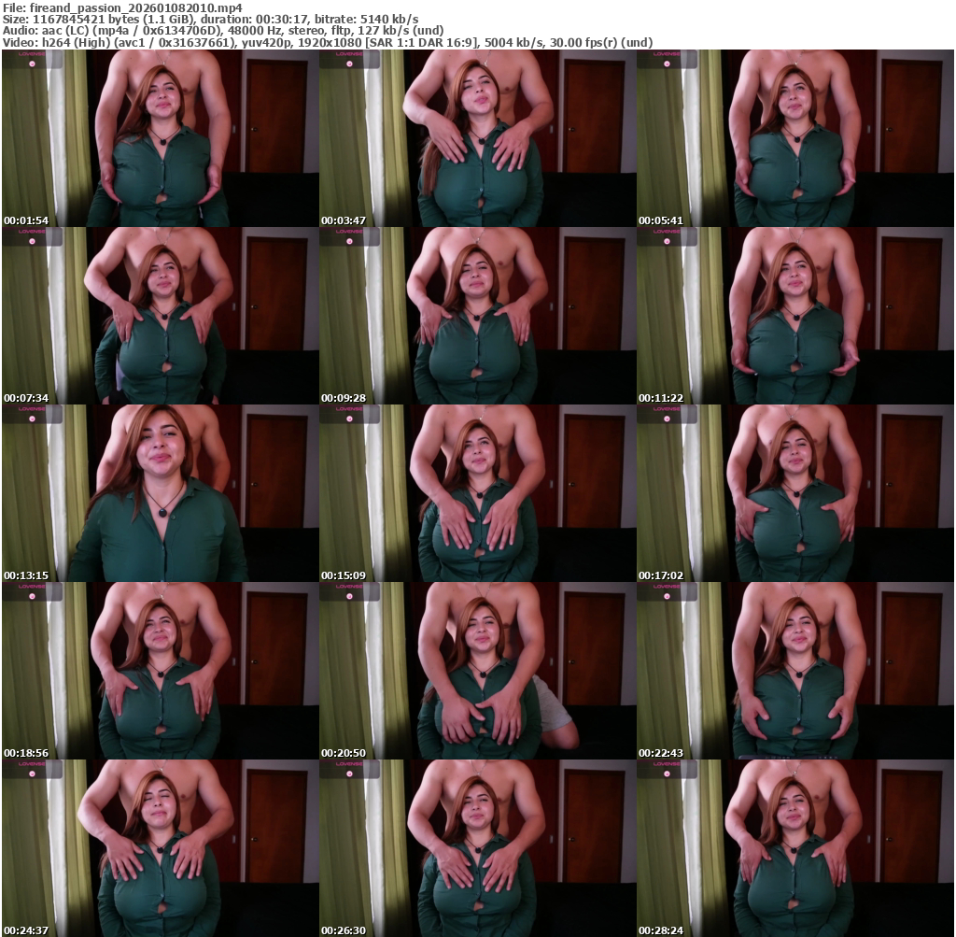This screenshot has height=937, width=956.
Task: Open the thumbnail timestamped 00:01:54
Action: click(x=160, y=138)
